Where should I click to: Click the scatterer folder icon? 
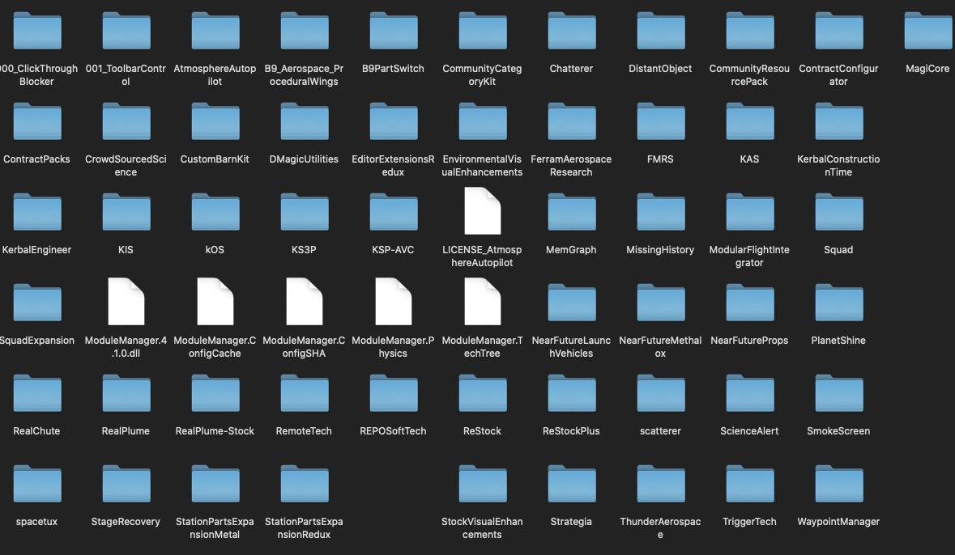point(661,393)
